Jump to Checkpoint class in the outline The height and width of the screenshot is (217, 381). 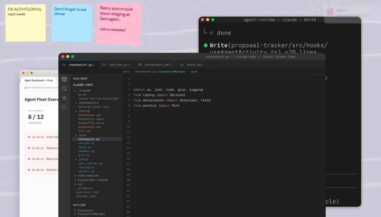click(x=86, y=211)
